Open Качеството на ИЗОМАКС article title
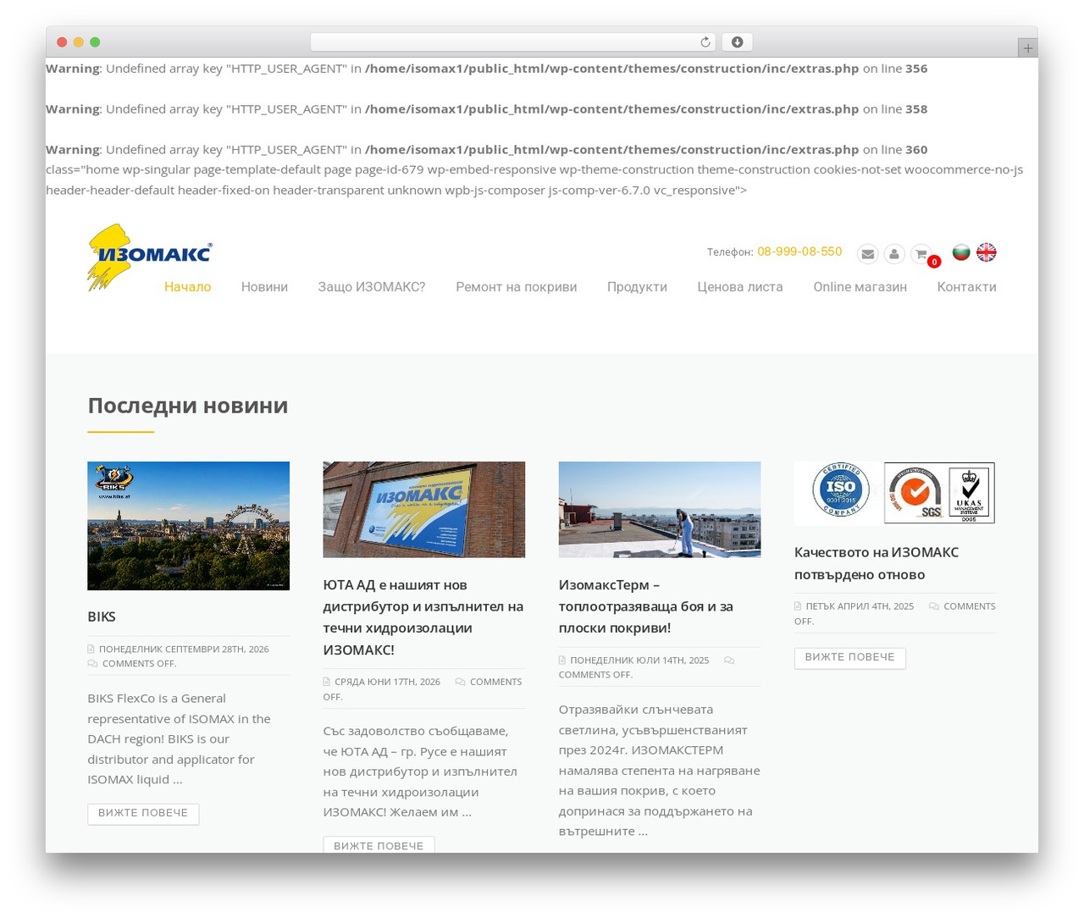The image size is (1084, 918). (x=877, y=563)
